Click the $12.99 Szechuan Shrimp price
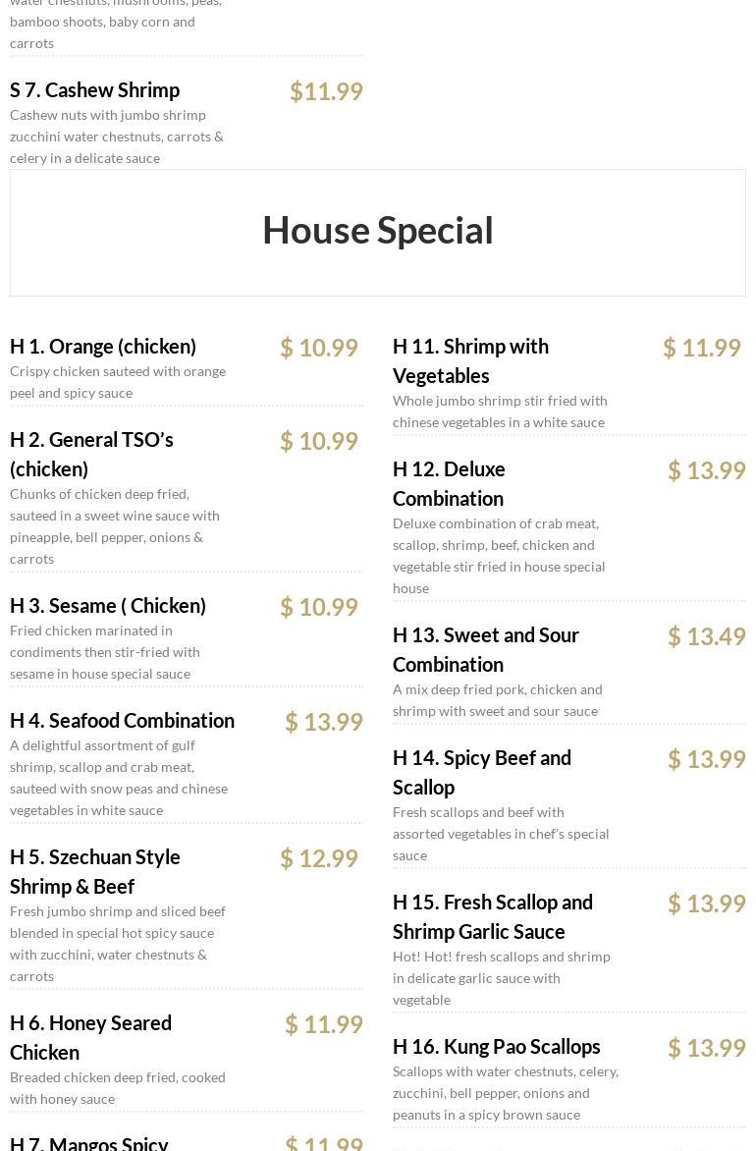Viewport: 756px width, 1151px height. (x=319, y=858)
